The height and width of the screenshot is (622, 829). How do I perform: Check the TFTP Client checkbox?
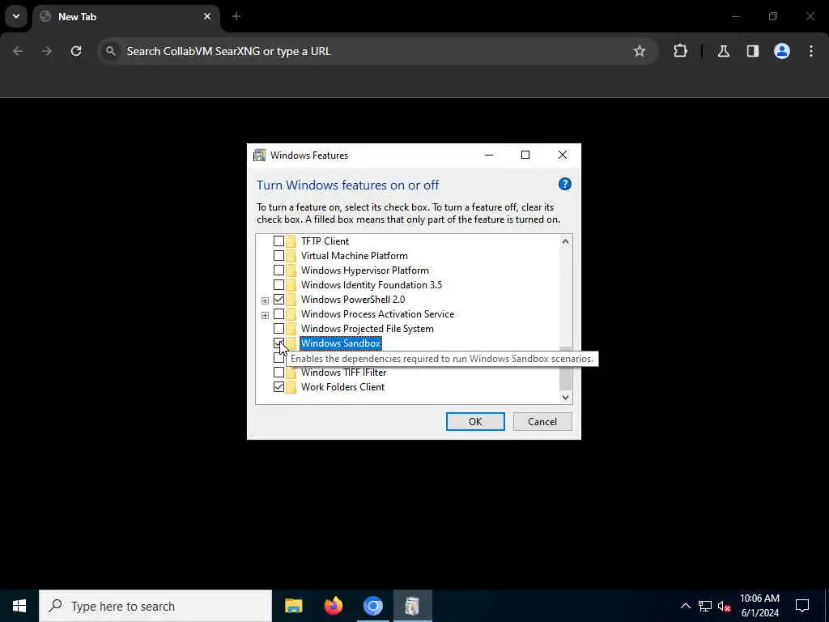(278, 241)
